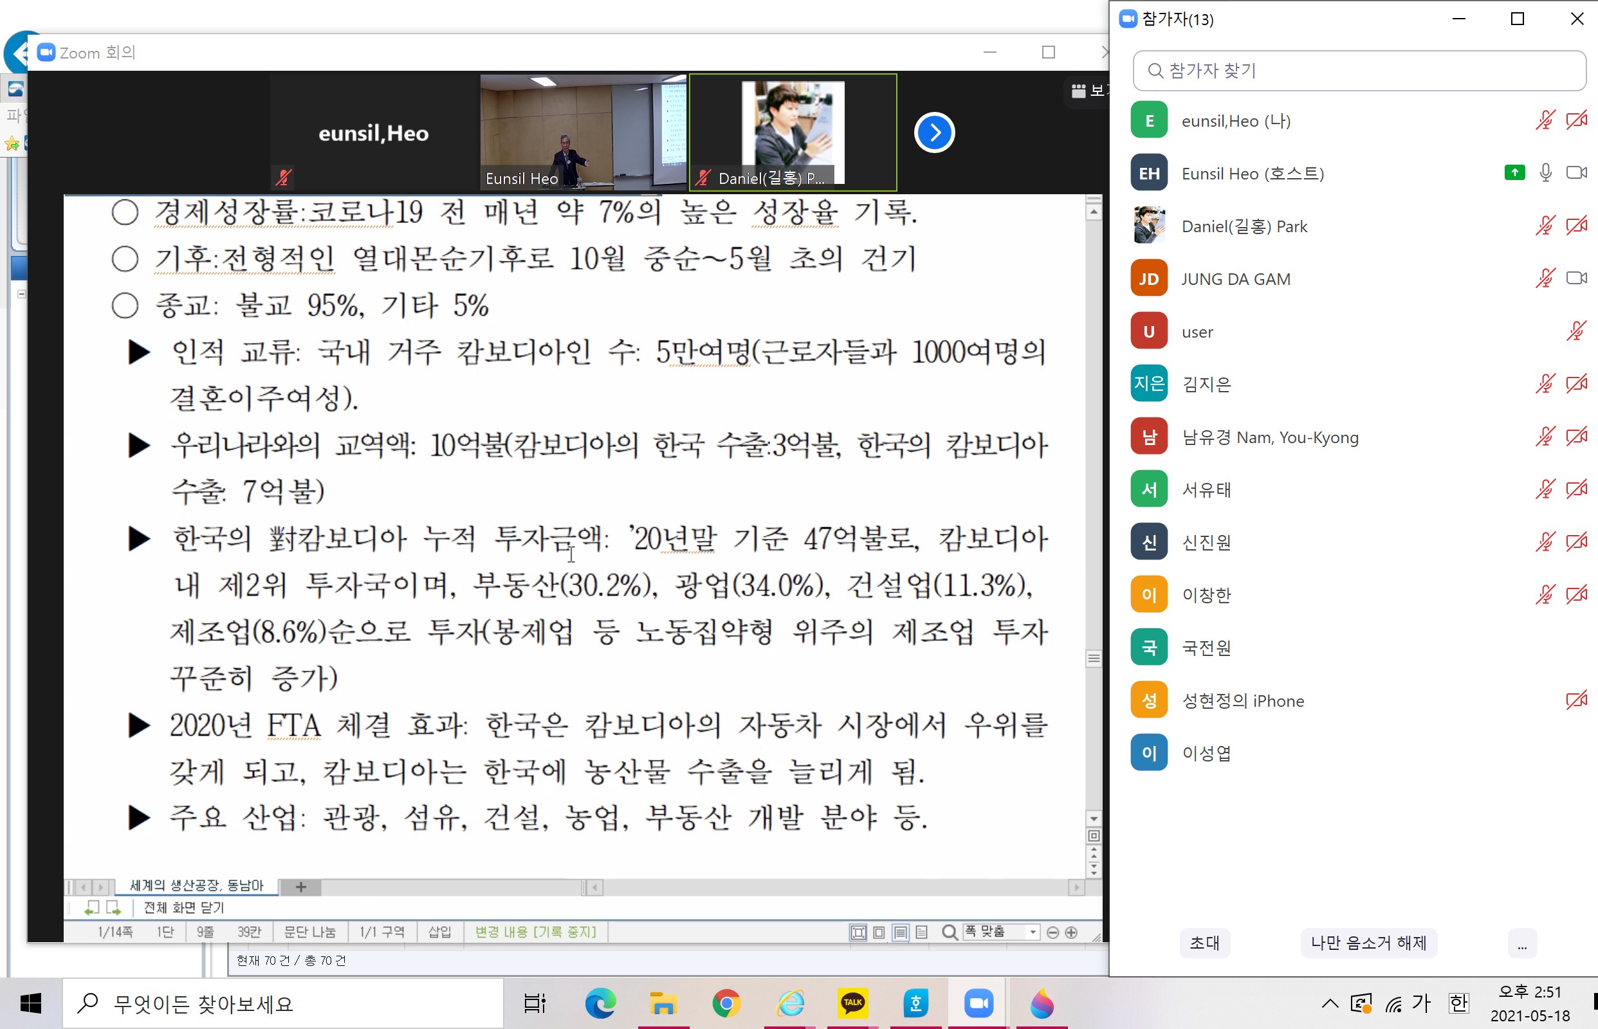Click the muted mic icon on eunsil,Heo video tile

click(283, 177)
